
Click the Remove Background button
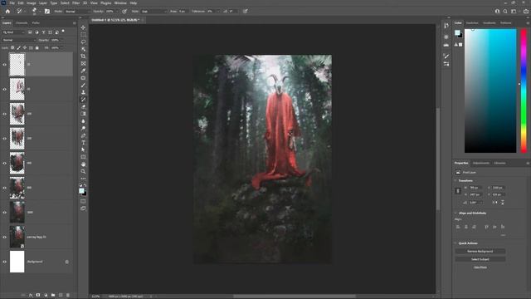(x=480, y=251)
